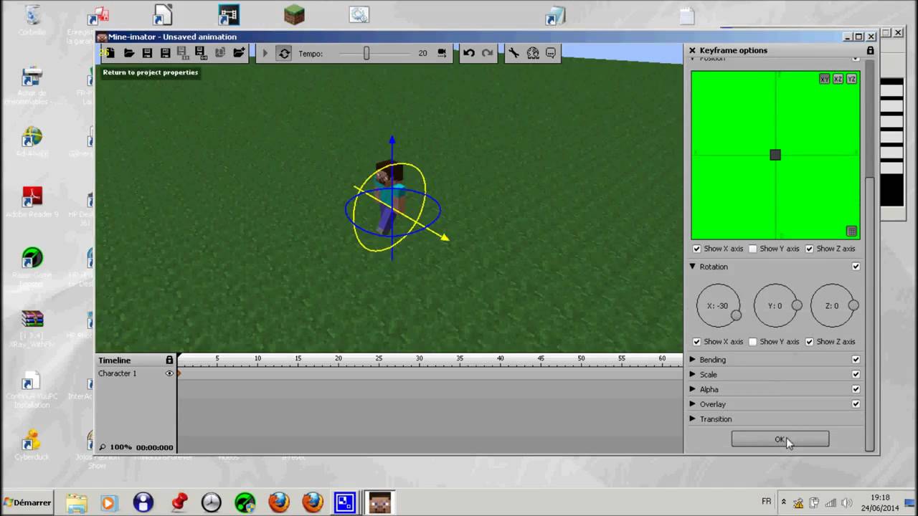
Task: Click the OK button in Keyframe options
Action: click(780, 439)
